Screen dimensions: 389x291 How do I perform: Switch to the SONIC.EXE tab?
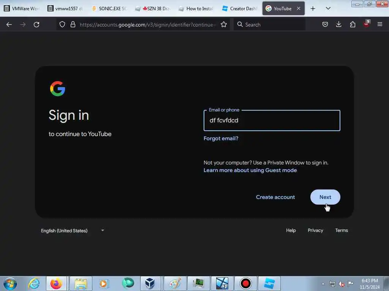pos(109,8)
